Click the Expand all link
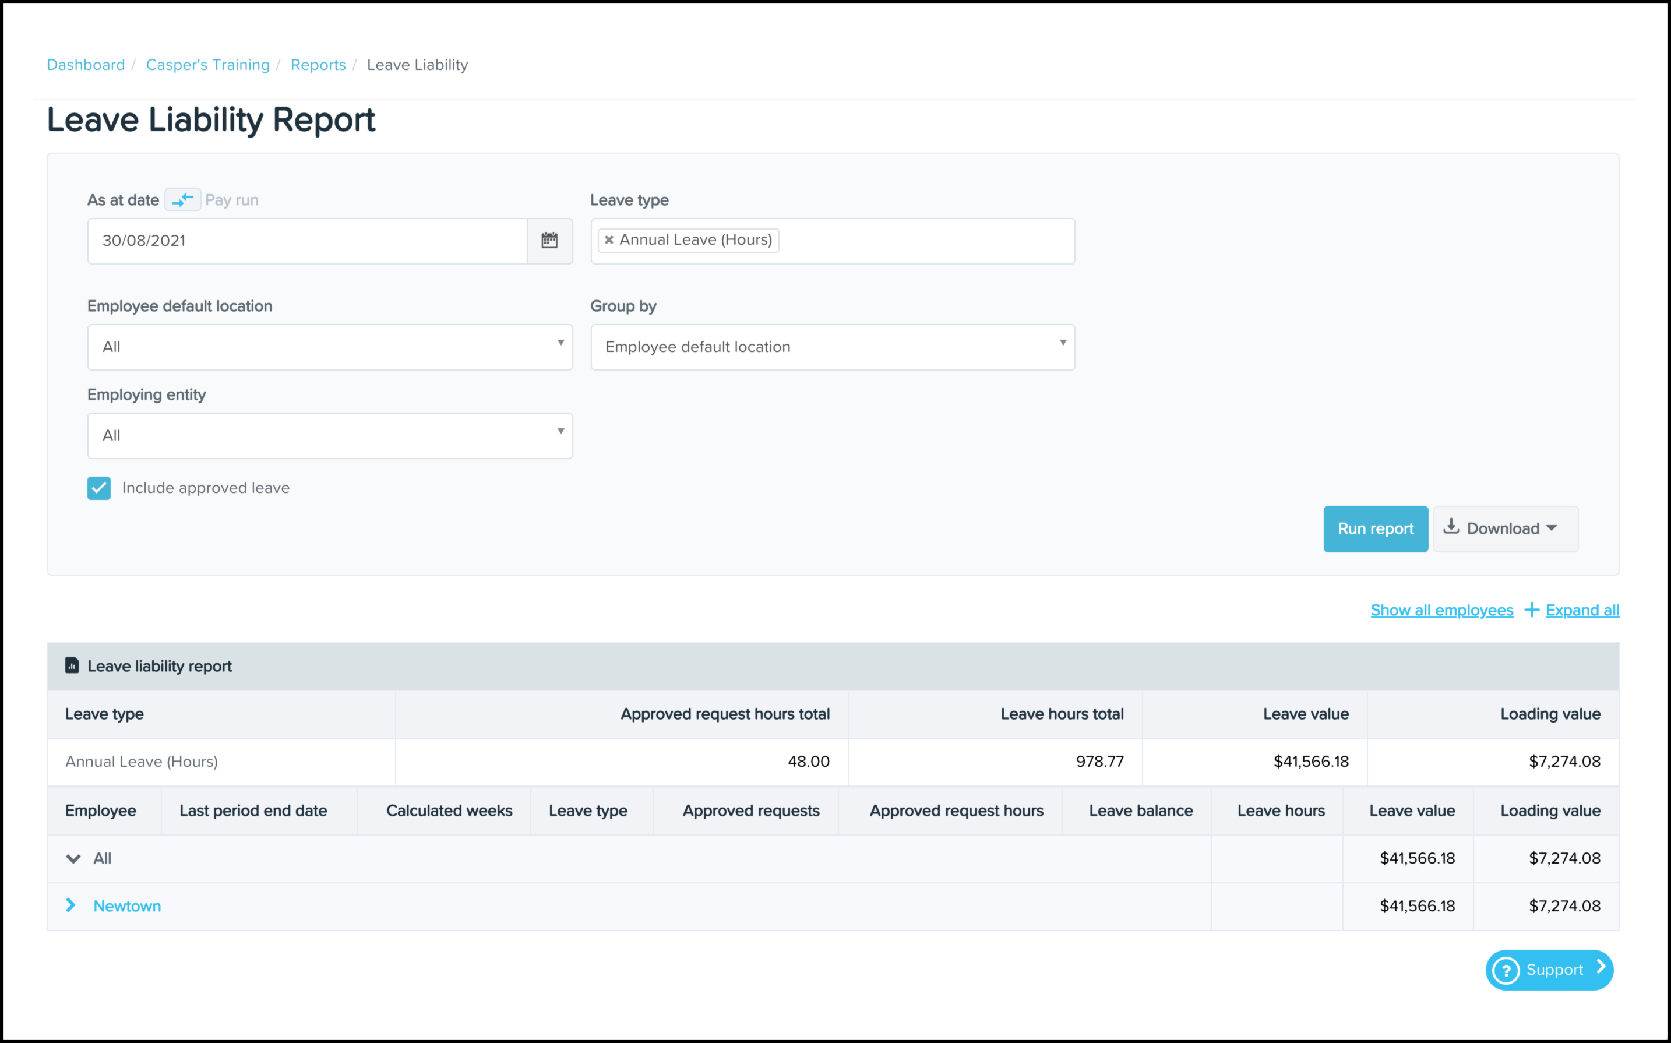This screenshot has width=1671, height=1043. (1582, 611)
